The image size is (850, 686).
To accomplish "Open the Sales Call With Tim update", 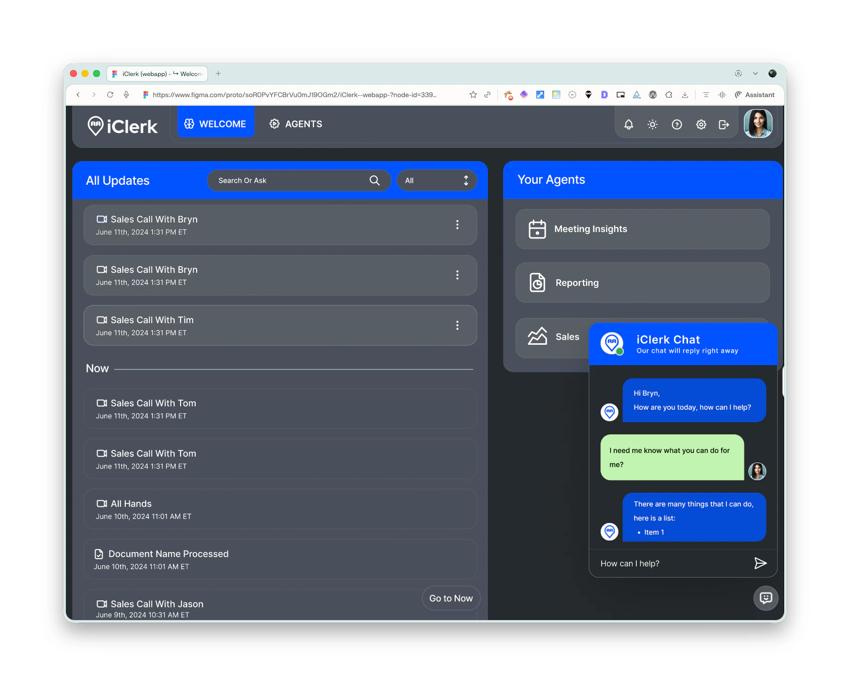I will coord(280,325).
